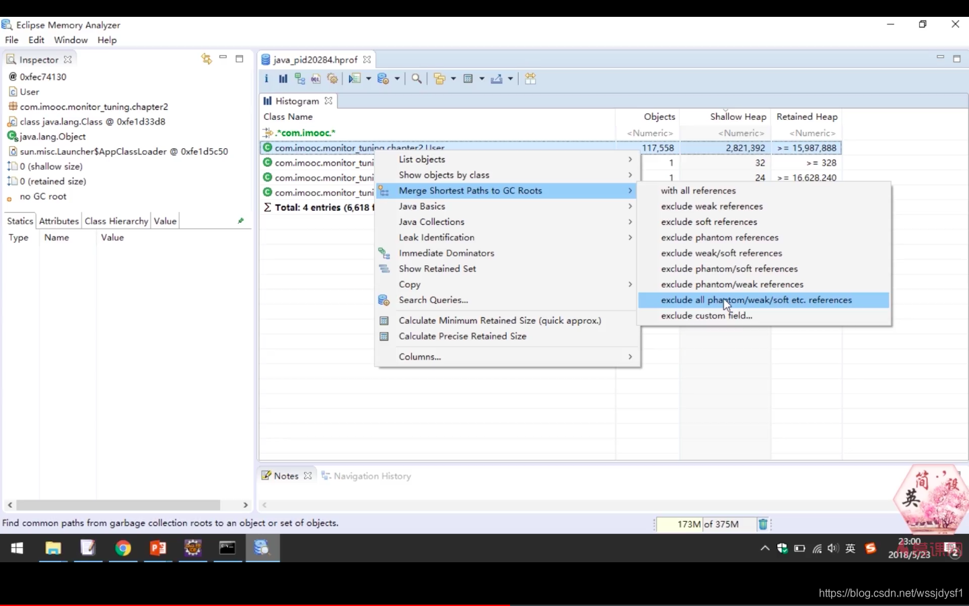The height and width of the screenshot is (606, 969).
Task: Click the volume icon in system tray
Action: [833, 548]
